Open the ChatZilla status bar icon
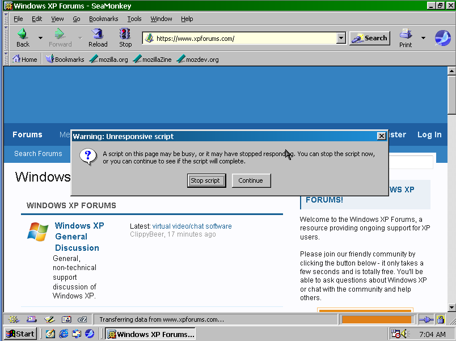 tap(82, 319)
